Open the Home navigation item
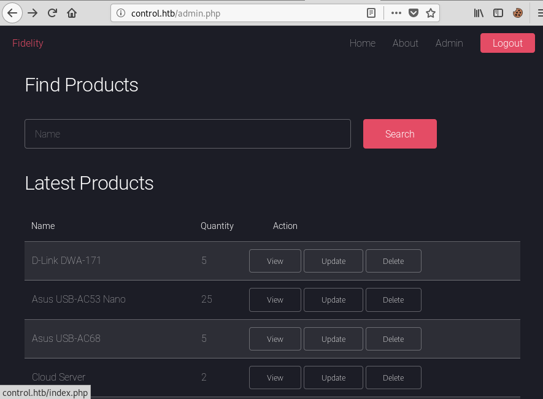 click(362, 43)
